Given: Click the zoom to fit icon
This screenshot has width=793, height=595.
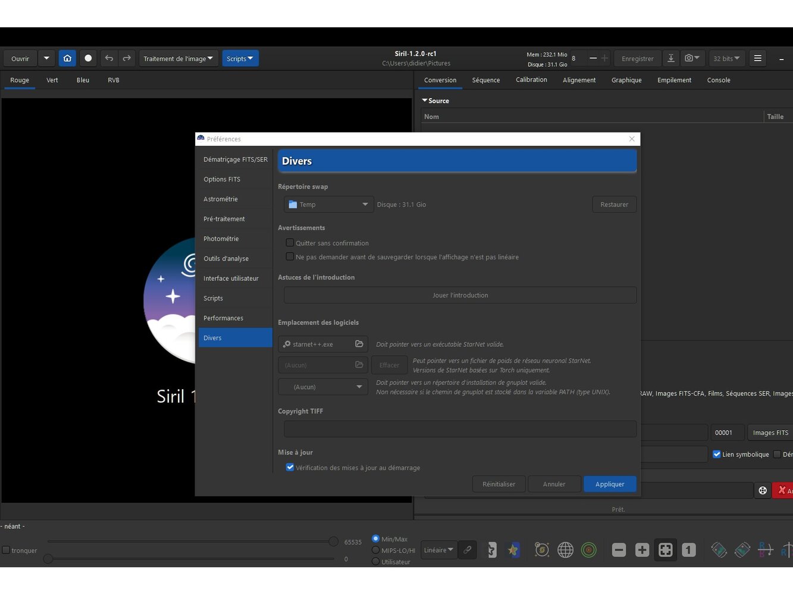Looking at the screenshot, I should tap(666, 550).
